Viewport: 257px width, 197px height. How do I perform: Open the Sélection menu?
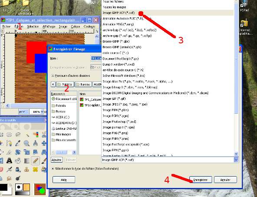[x=33, y=26]
